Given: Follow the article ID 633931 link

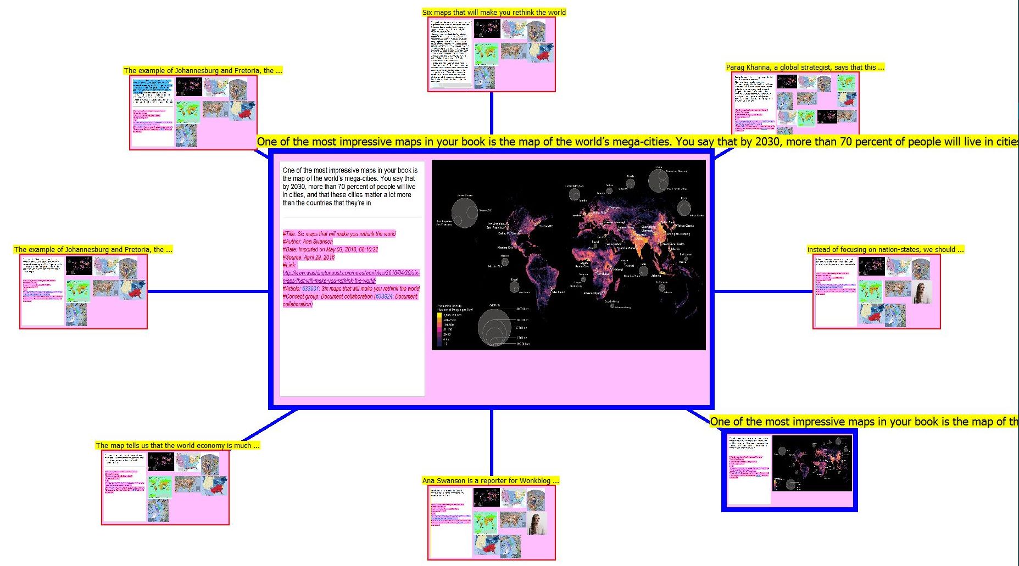Looking at the screenshot, I should [x=310, y=288].
